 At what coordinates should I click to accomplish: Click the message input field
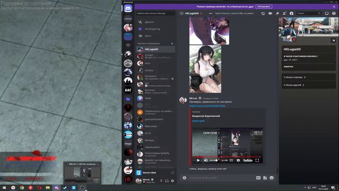(220, 178)
